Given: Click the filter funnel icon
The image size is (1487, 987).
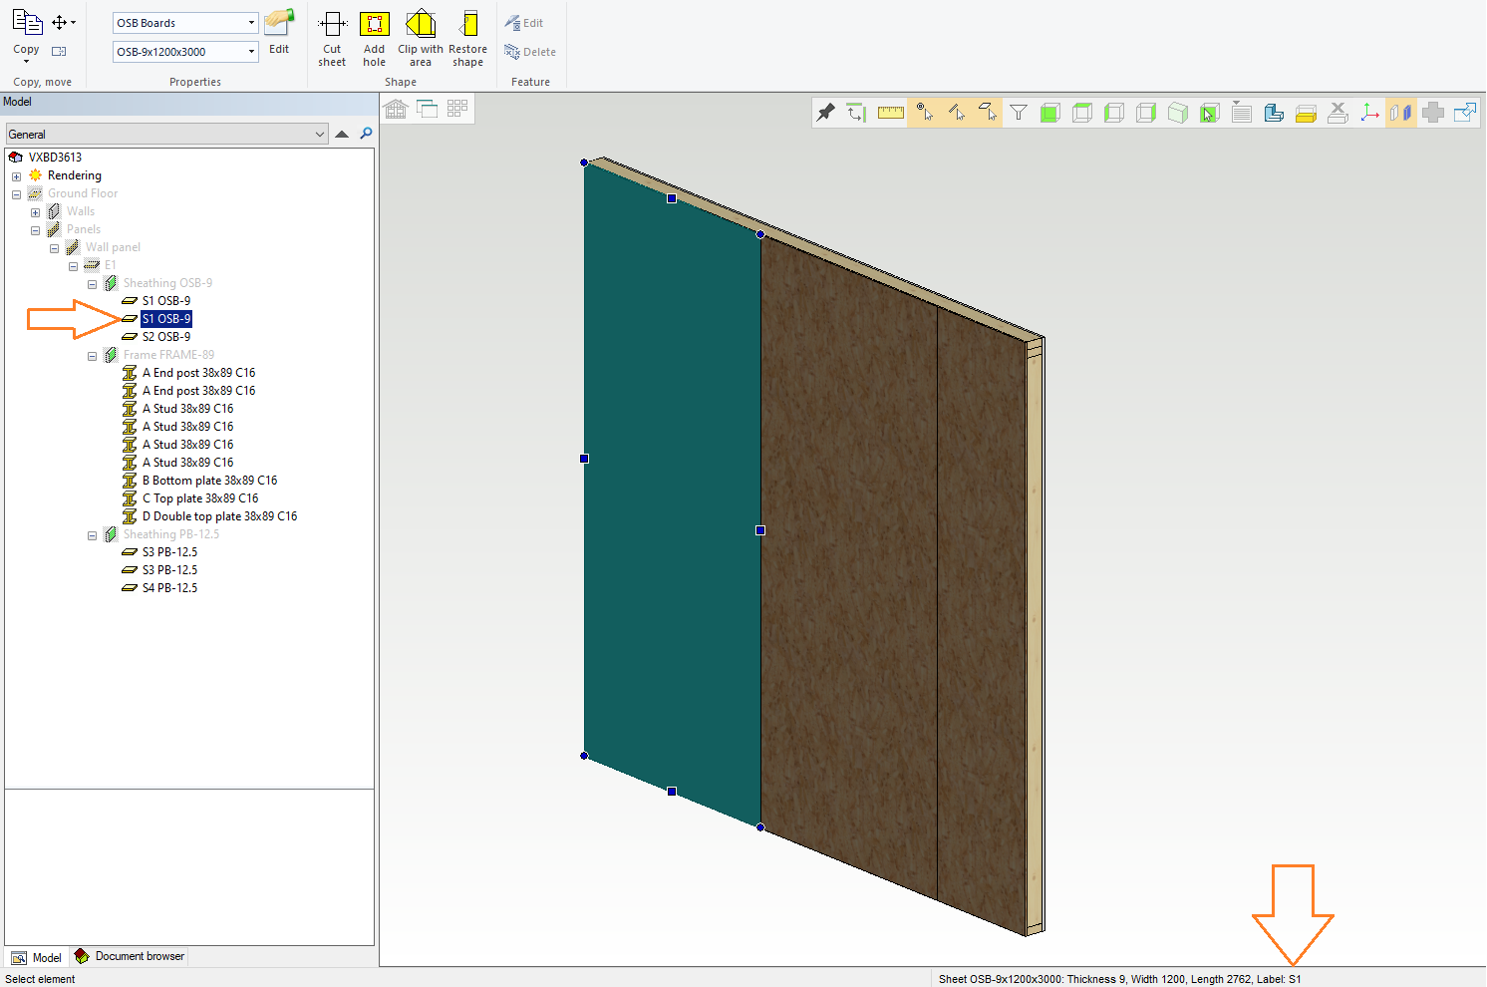Looking at the screenshot, I should [x=1019, y=113].
